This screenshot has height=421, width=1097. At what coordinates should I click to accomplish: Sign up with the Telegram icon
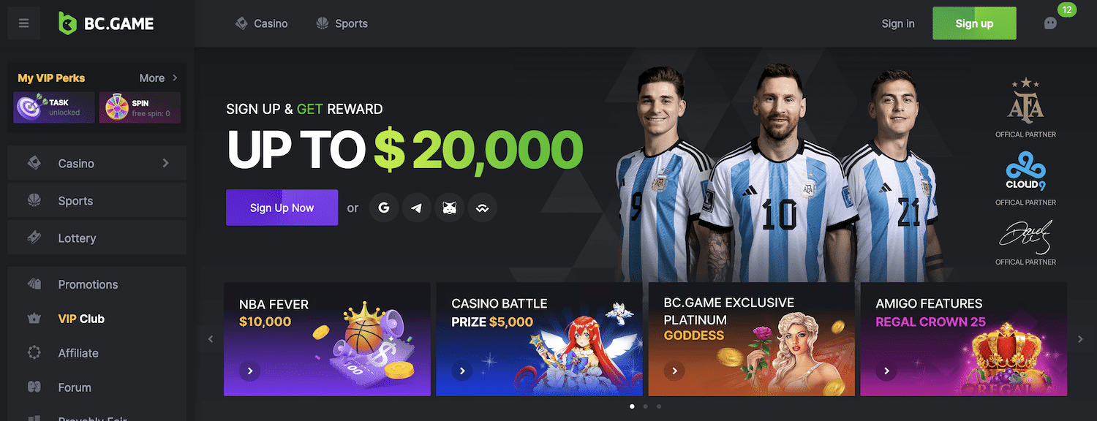(x=417, y=208)
